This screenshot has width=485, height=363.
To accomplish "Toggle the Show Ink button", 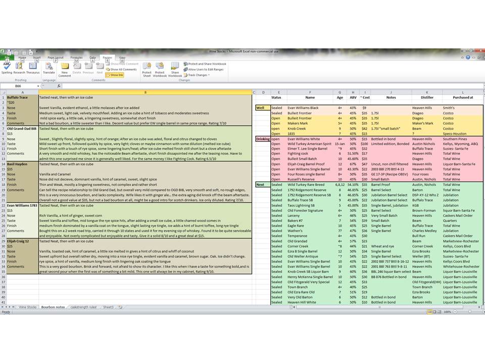I will click(x=115, y=75).
